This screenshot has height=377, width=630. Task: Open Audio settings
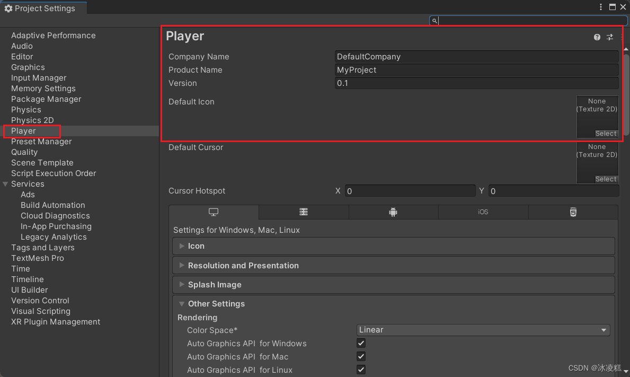[x=22, y=46]
